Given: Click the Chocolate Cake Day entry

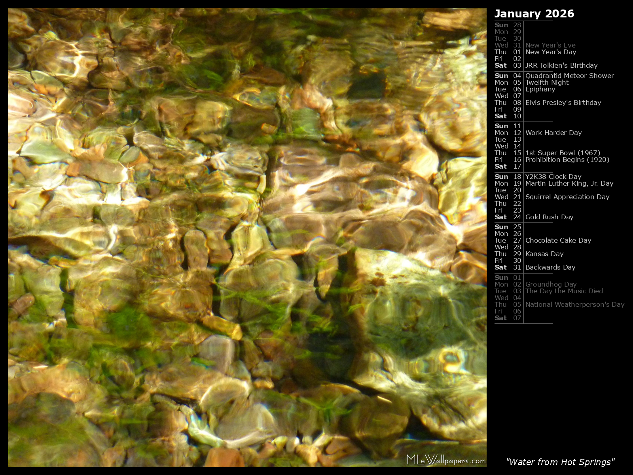Looking at the screenshot, I should tap(558, 240).
